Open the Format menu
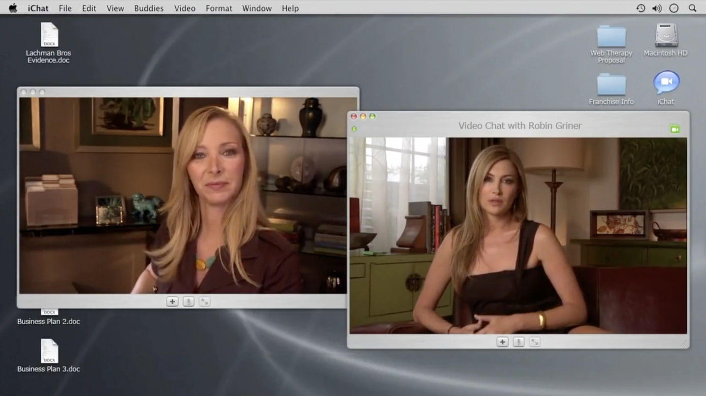The image size is (706, 396). 219,8
